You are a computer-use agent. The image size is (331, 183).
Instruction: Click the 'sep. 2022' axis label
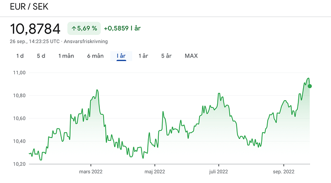pos(284,172)
